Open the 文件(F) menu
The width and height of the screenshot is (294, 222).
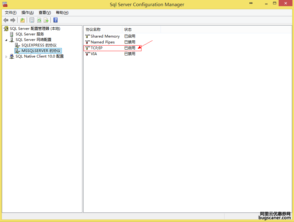pyautogui.click(x=11, y=13)
